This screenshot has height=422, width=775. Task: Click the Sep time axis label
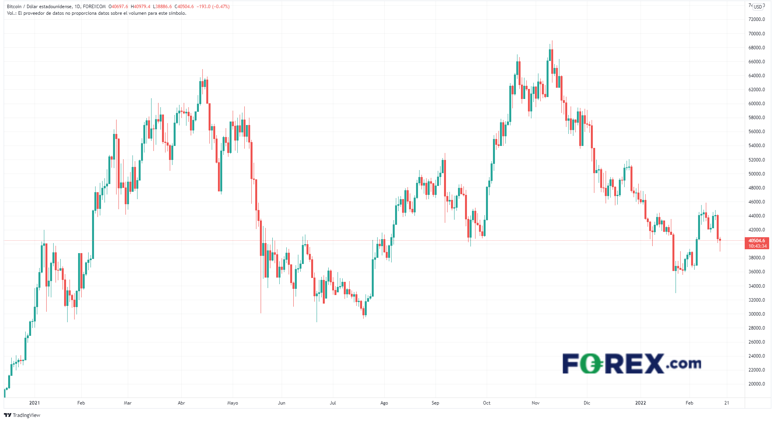tap(435, 403)
